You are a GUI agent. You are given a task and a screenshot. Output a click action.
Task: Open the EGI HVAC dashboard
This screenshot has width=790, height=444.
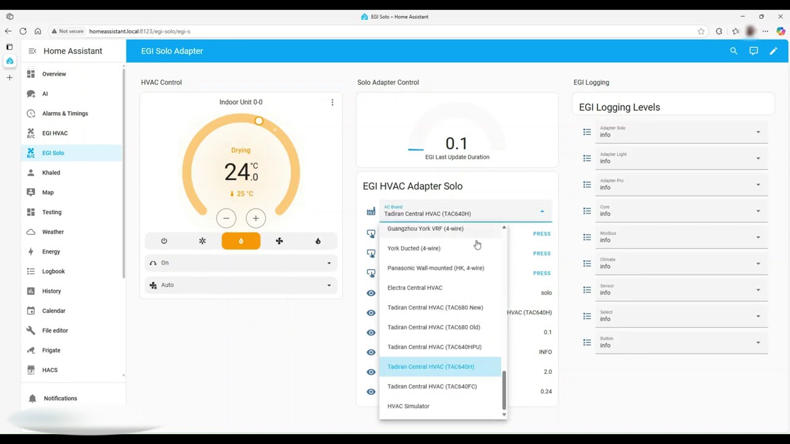pos(73,133)
